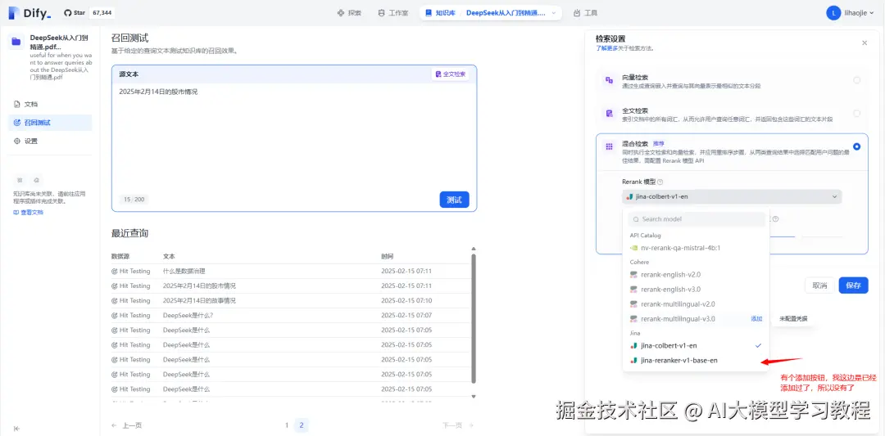The width and height of the screenshot is (885, 436).
Task: Run the 测试 button
Action: coord(454,200)
